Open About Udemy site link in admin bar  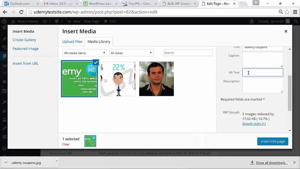(x=25, y=22)
